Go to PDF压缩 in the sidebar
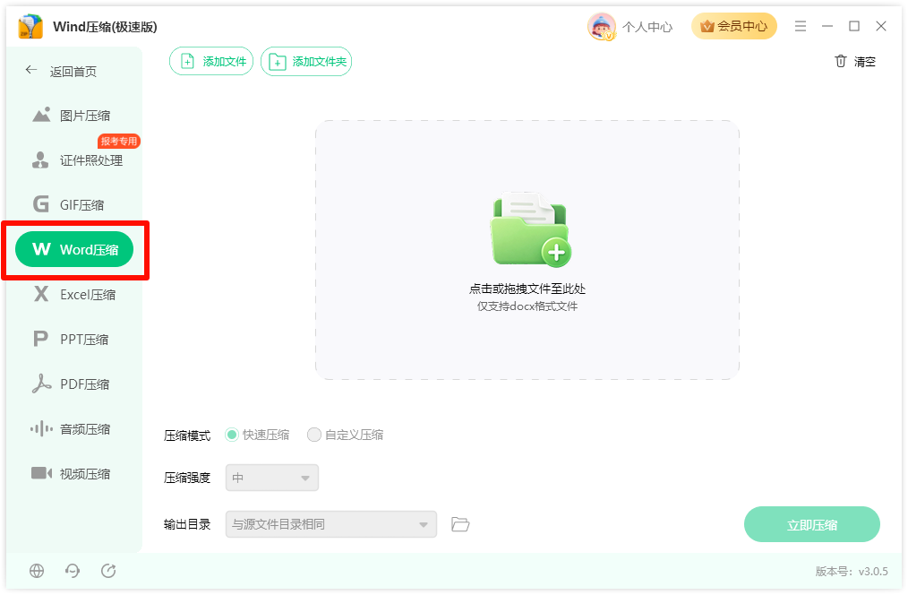Screen dimensions: 908x595 point(74,384)
